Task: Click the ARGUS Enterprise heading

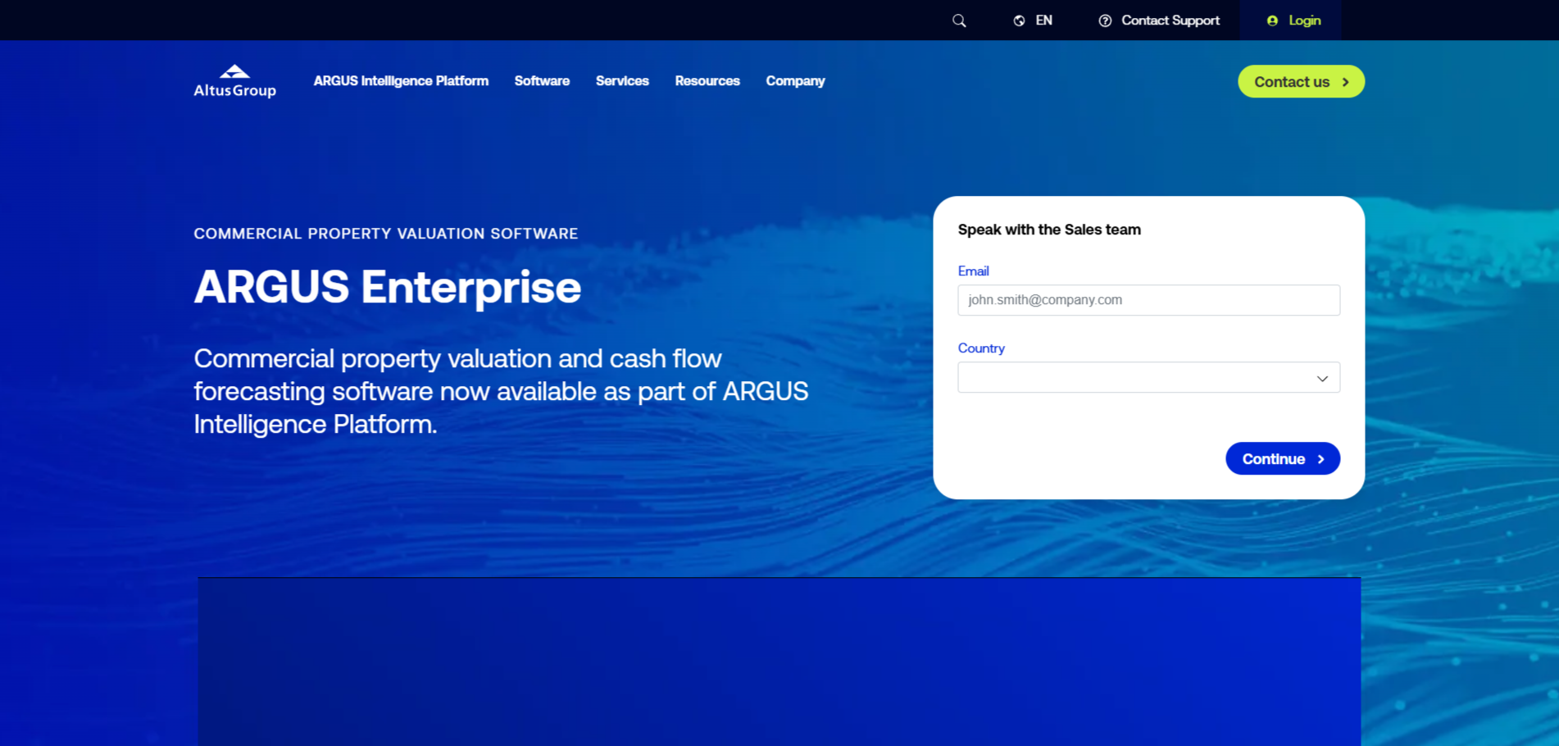Action: 387,287
